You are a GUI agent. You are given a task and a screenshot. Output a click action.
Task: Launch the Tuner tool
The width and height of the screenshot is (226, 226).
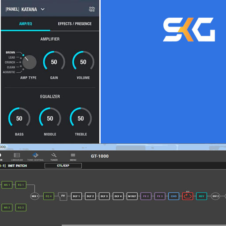pos(54,157)
